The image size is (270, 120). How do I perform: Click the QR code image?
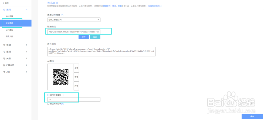pos(60,77)
